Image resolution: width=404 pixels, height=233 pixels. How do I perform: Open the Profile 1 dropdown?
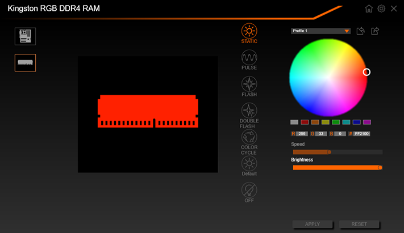tap(320, 31)
